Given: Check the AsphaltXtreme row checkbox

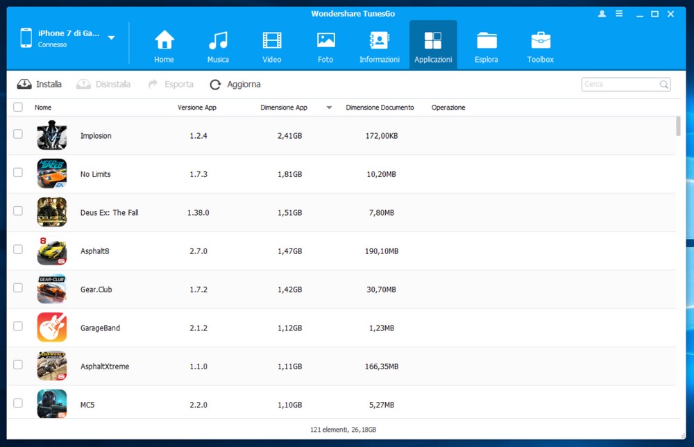Looking at the screenshot, I should coord(18,364).
